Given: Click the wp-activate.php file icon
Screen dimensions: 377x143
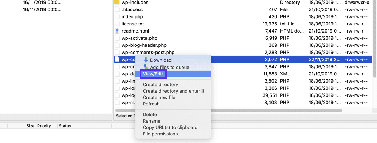Looking at the screenshot, I should pyautogui.click(x=117, y=38).
